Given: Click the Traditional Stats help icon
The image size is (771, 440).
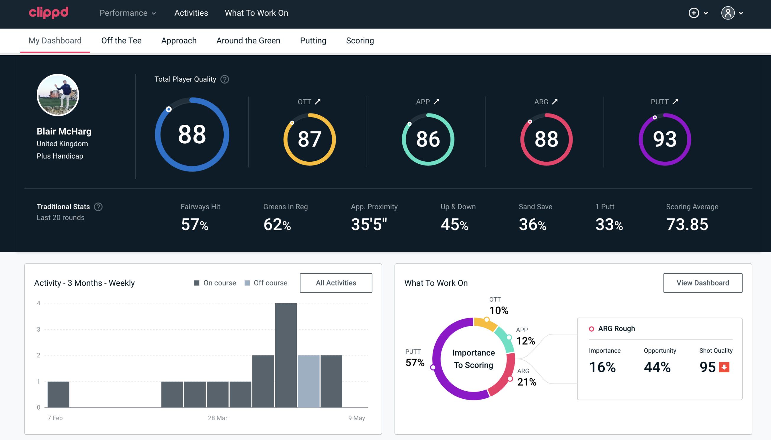Looking at the screenshot, I should pos(99,207).
